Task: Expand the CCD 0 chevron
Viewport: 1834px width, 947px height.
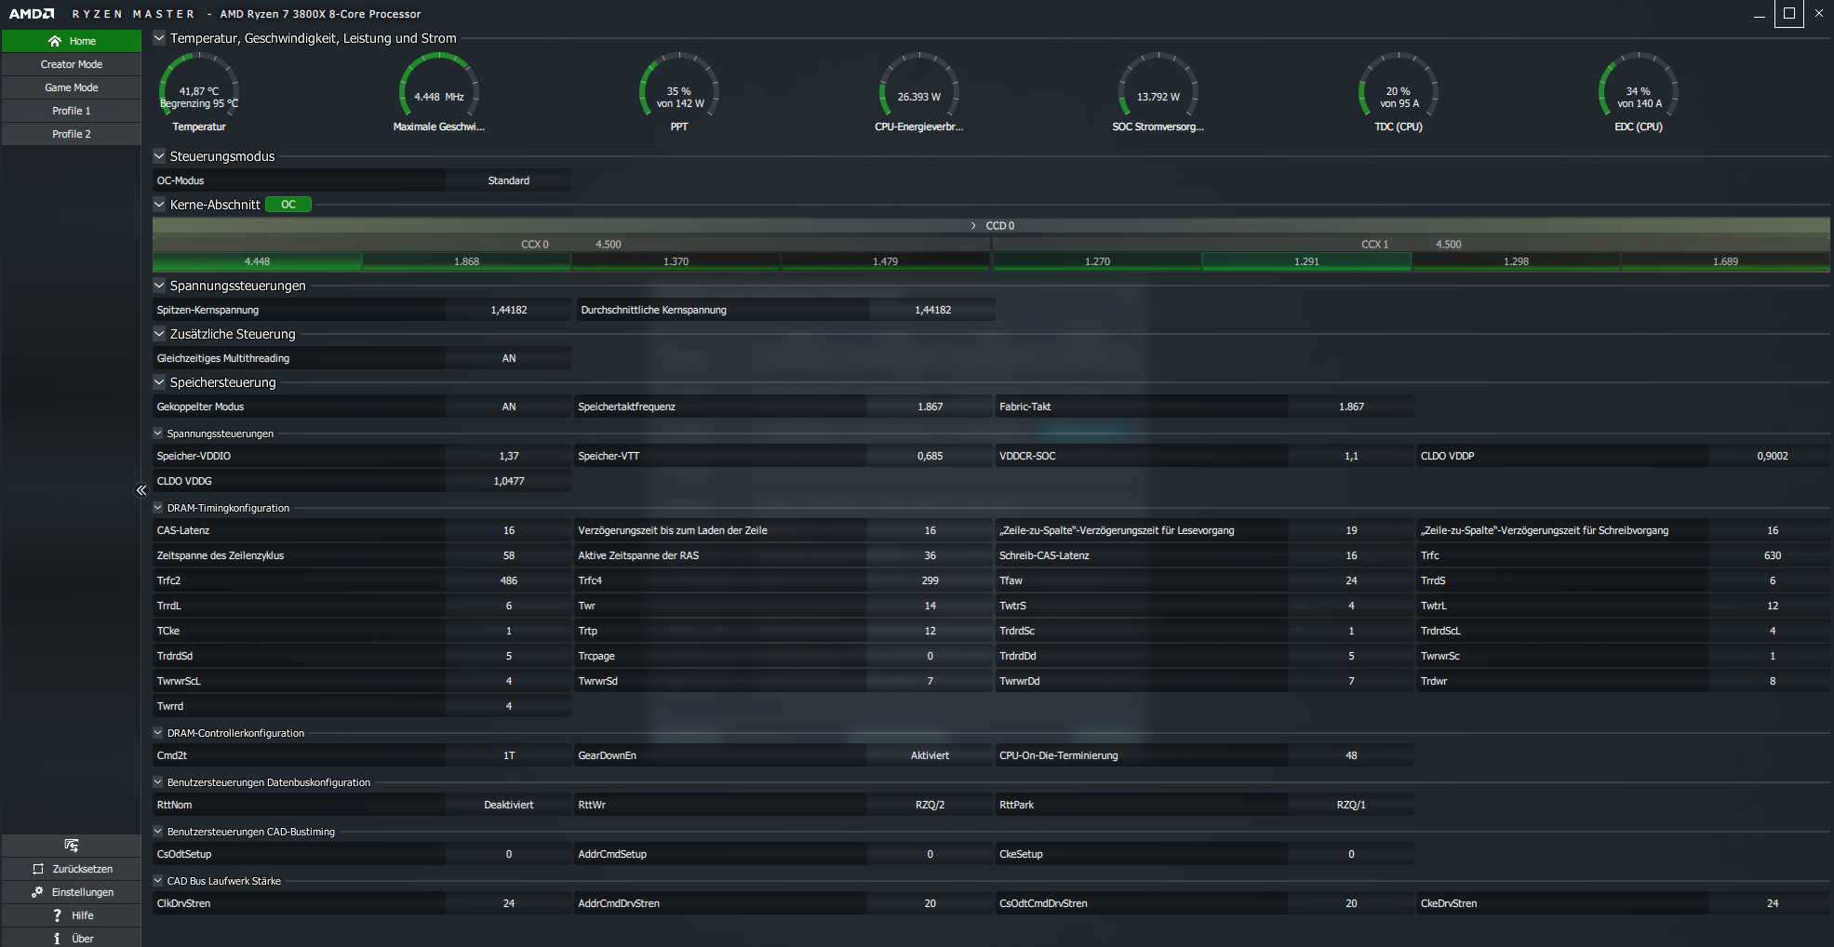Action: click(974, 226)
